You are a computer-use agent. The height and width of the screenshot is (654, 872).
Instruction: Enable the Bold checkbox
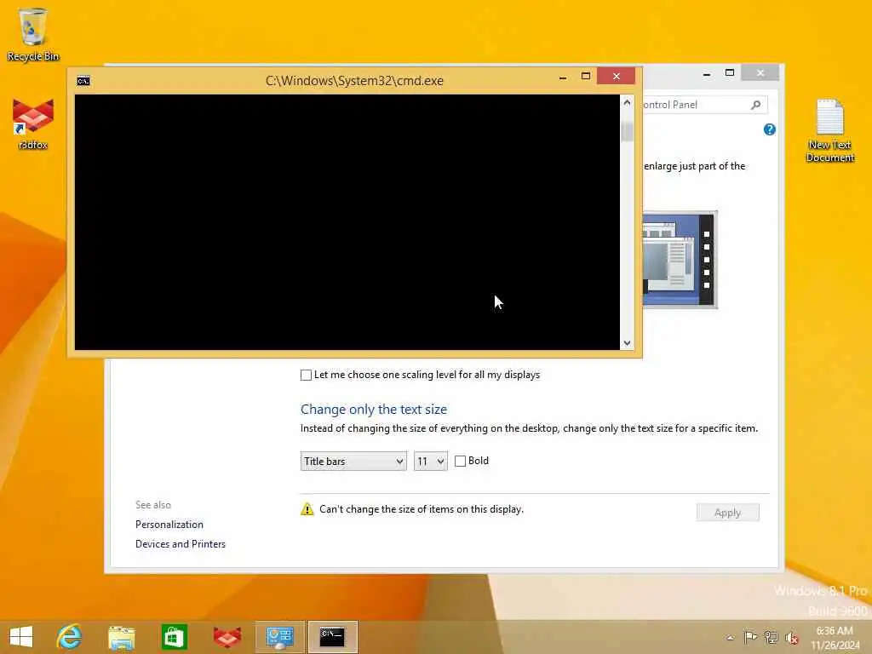click(460, 461)
